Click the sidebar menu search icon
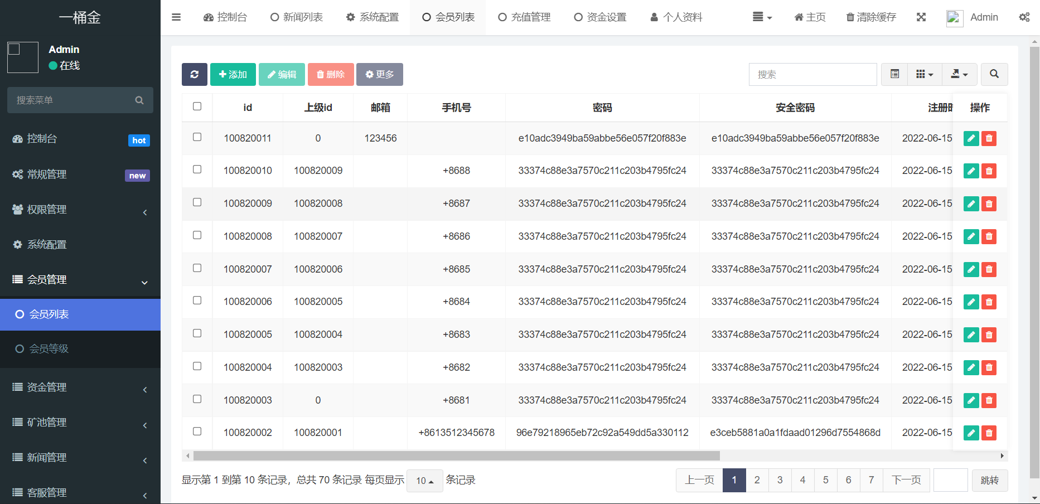This screenshot has height=504, width=1040. [139, 100]
